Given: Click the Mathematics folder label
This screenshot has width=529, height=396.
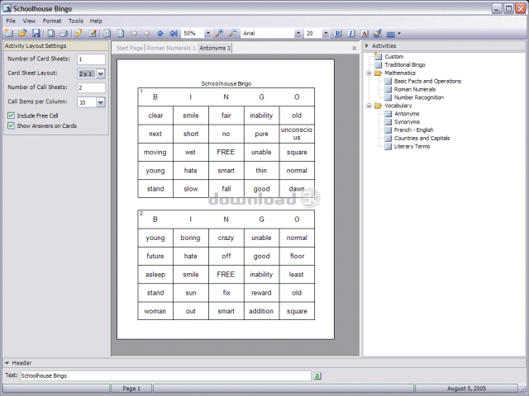Looking at the screenshot, I should click(x=400, y=73).
